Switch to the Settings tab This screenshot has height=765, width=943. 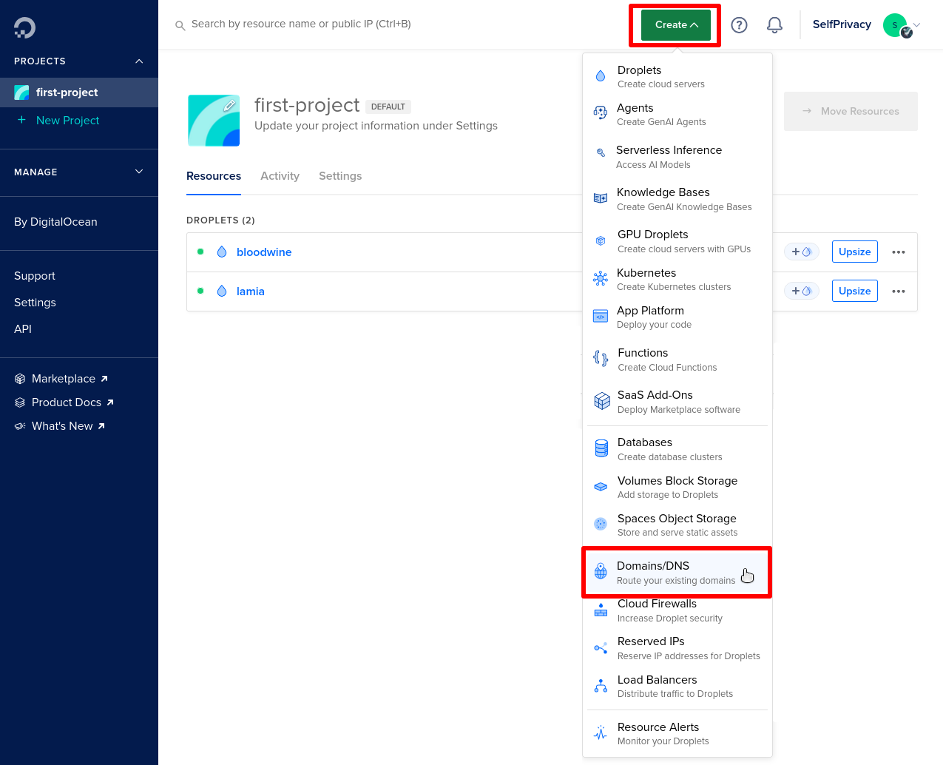point(340,176)
